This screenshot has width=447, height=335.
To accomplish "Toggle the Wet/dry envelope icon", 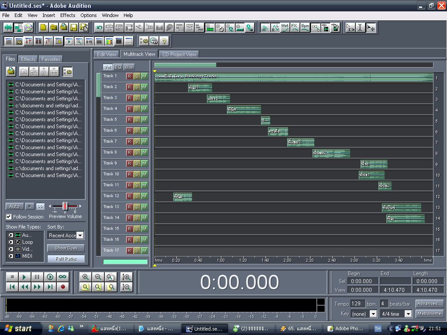I will pyautogui.click(x=285, y=27).
